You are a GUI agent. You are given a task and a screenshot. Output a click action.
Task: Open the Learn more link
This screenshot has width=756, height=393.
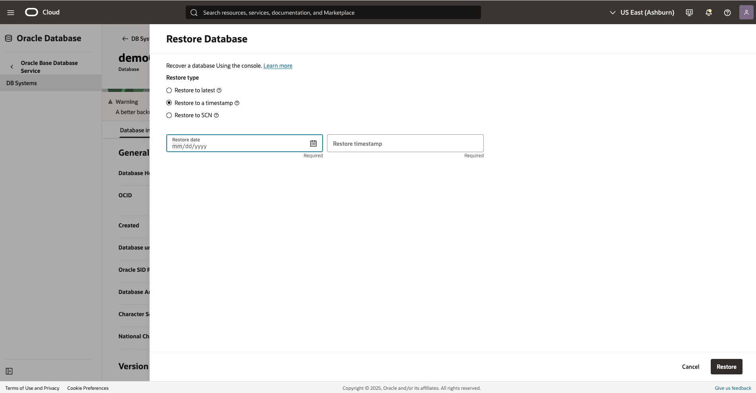pyautogui.click(x=277, y=66)
